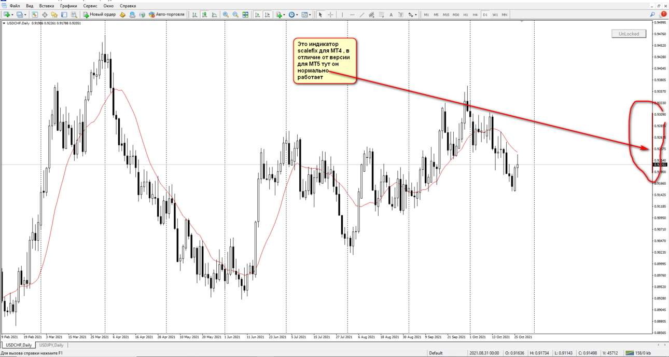Expand the profiles dropdown arrow
This screenshot has width=669, height=357.
pyautogui.click(x=25, y=15)
